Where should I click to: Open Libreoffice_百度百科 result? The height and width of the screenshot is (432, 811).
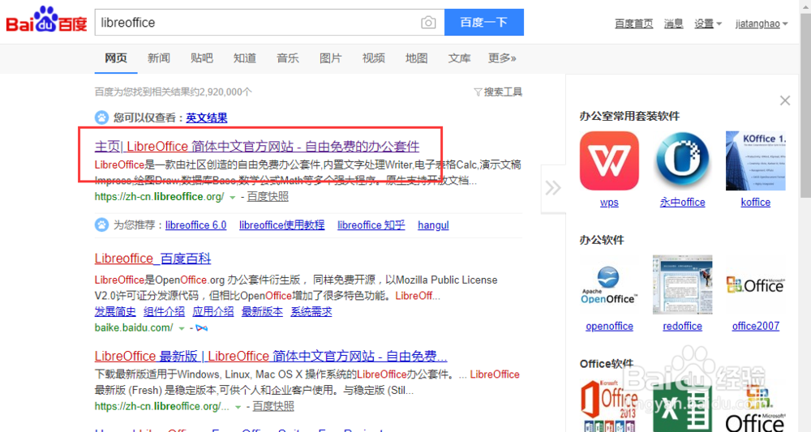[x=152, y=259]
